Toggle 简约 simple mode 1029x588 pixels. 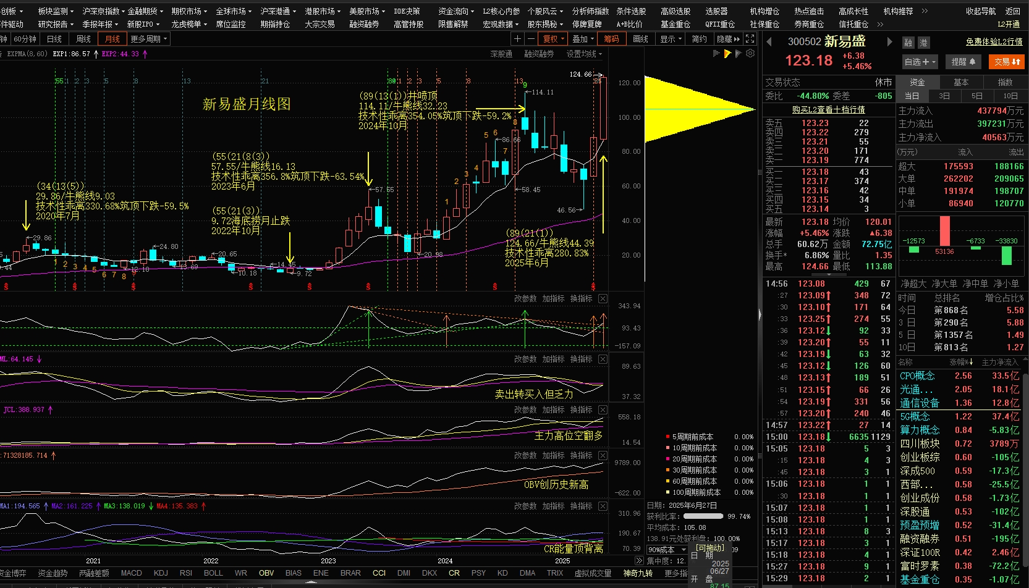[699, 39]
